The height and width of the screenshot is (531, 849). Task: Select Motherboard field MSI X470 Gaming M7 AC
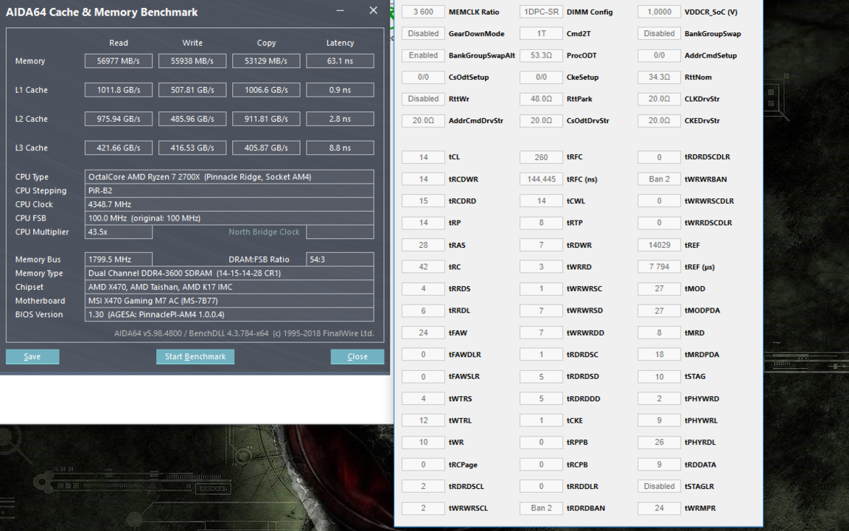(229, 301)
